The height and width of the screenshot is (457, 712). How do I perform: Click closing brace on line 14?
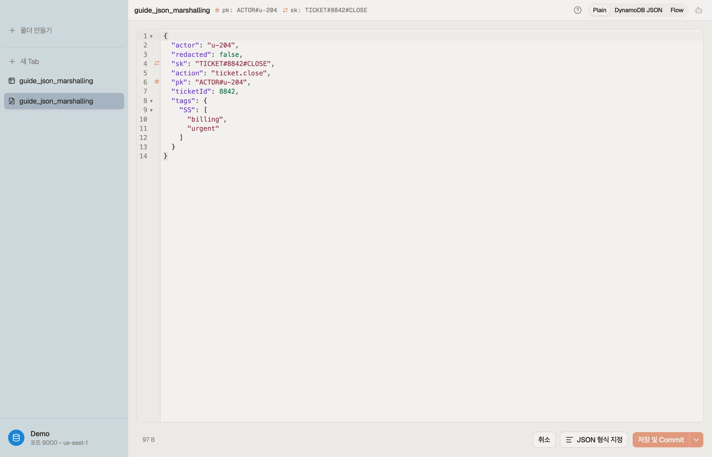click(166, 156)
